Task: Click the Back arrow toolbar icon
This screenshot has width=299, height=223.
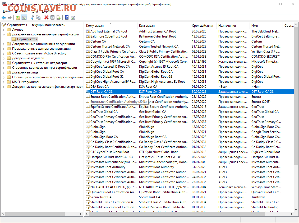Action: click(x=4, y=18)
